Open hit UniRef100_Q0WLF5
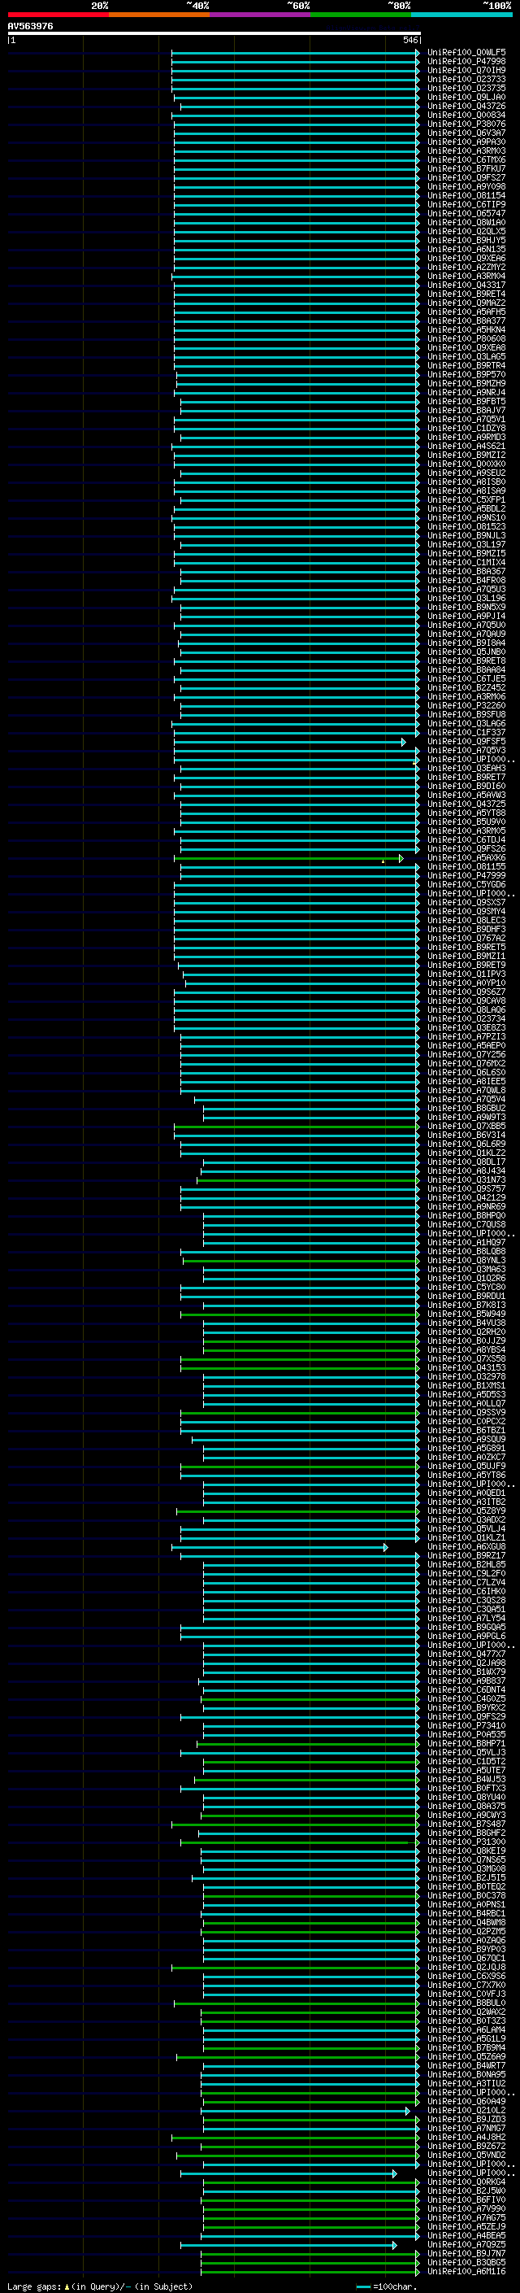The height and width of the screenshot is (2293, 520). pyautogui.click(x=466, y=53)
